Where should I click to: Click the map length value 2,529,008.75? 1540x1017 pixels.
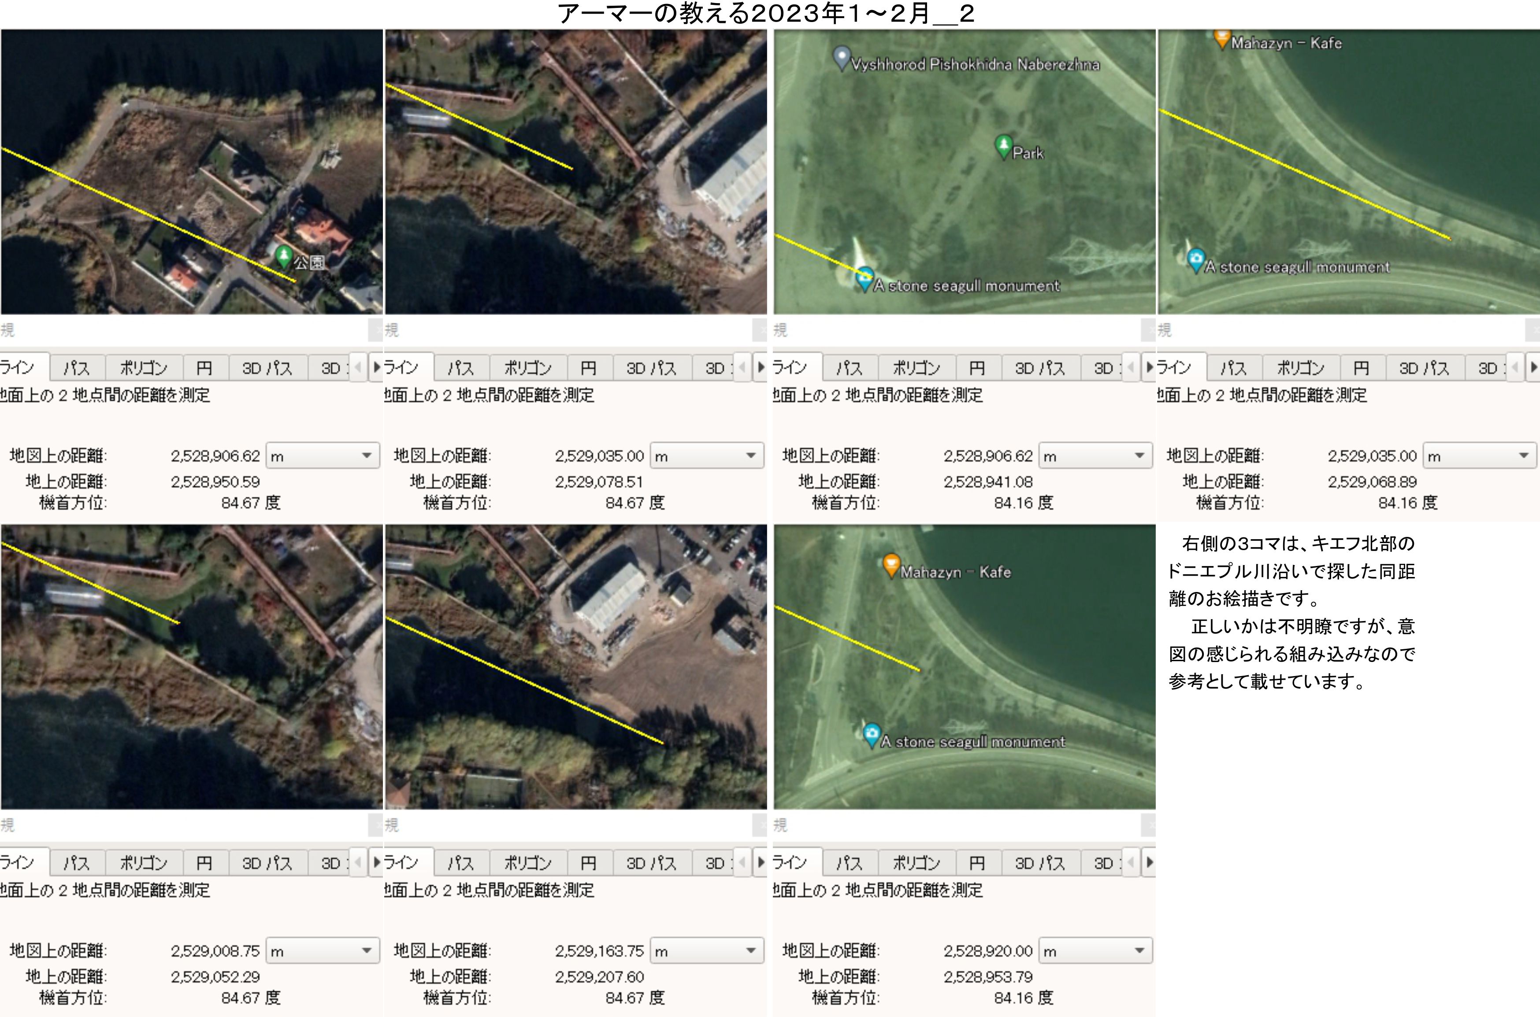coord(215,951)
